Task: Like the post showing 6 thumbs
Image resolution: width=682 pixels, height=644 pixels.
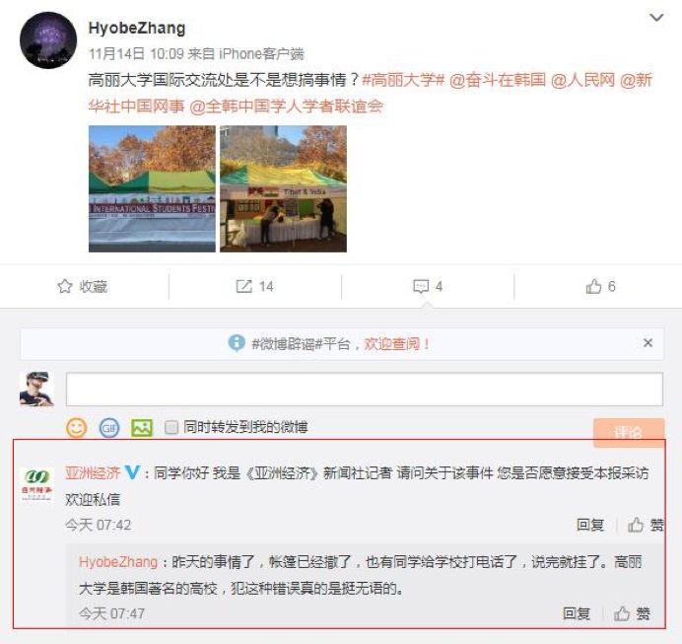Action: pos(593,286)
